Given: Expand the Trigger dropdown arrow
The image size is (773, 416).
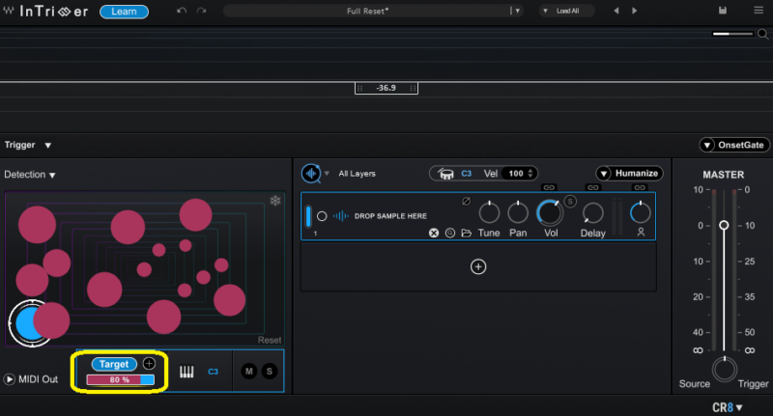Looking at the screenshot, I should tap(47, 145).
